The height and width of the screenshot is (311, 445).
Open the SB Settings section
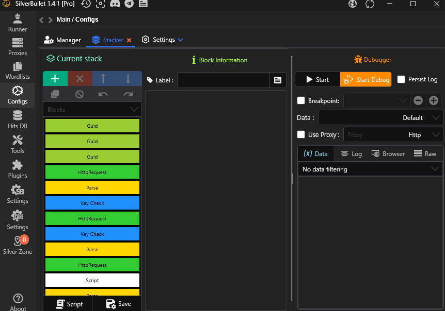[x=18, y=195]
